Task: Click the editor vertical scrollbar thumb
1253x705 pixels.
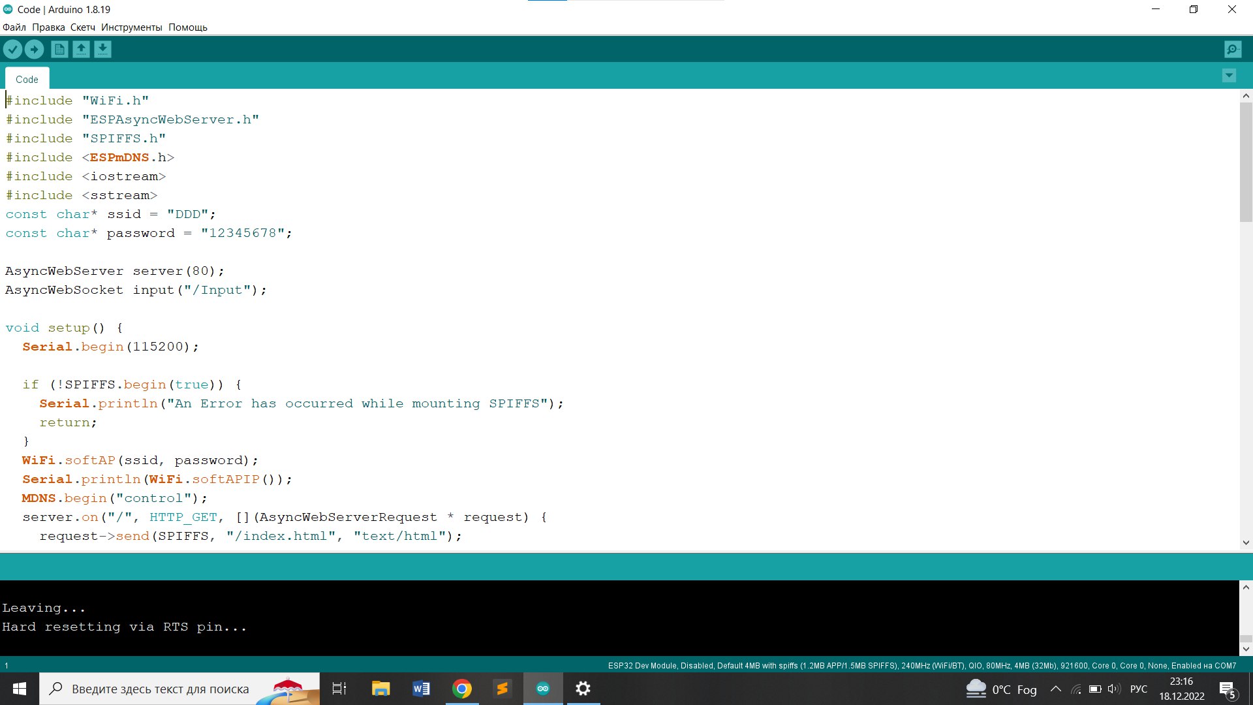Action: point(1245,163)
